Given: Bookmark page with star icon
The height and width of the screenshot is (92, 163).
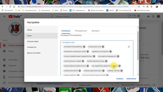Looking at the screenshot, I should [x=139, y=7].
